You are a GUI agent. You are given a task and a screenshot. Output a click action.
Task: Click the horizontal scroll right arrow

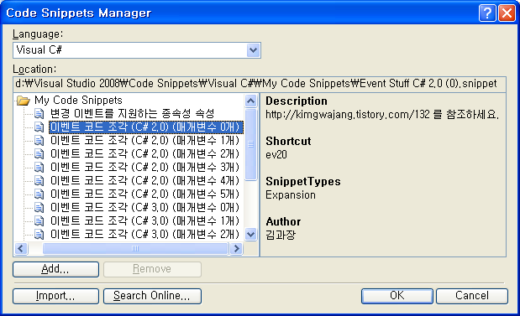[236, 248]
